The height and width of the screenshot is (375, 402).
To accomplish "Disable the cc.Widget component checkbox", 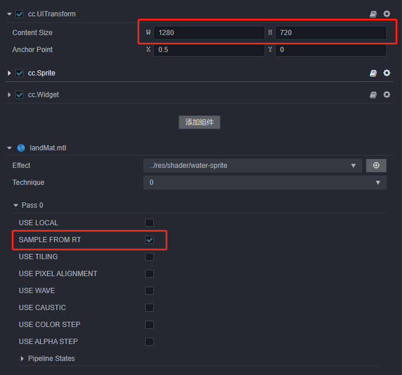I will point(19,95).
